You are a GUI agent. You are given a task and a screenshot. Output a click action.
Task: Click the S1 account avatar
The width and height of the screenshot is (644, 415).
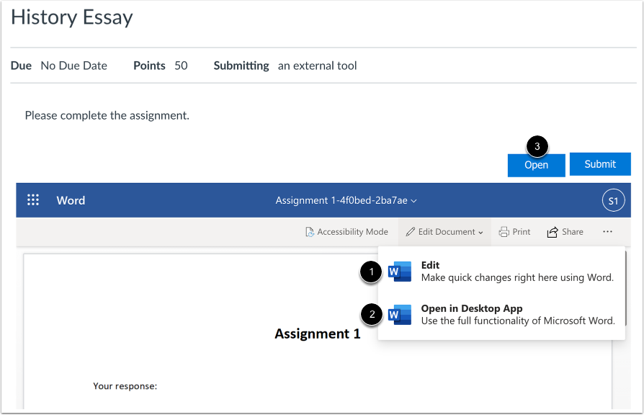pyautogui.click(x=613, y=200)
